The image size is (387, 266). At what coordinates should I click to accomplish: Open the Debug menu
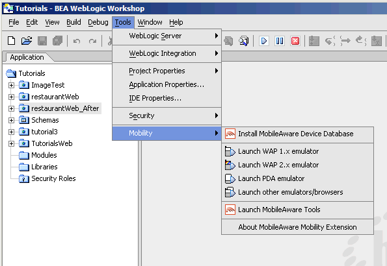tap(98, 23)
